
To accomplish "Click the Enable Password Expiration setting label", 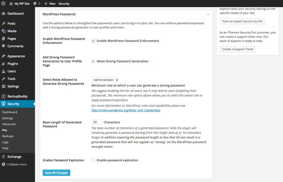I will pos(63,160).
